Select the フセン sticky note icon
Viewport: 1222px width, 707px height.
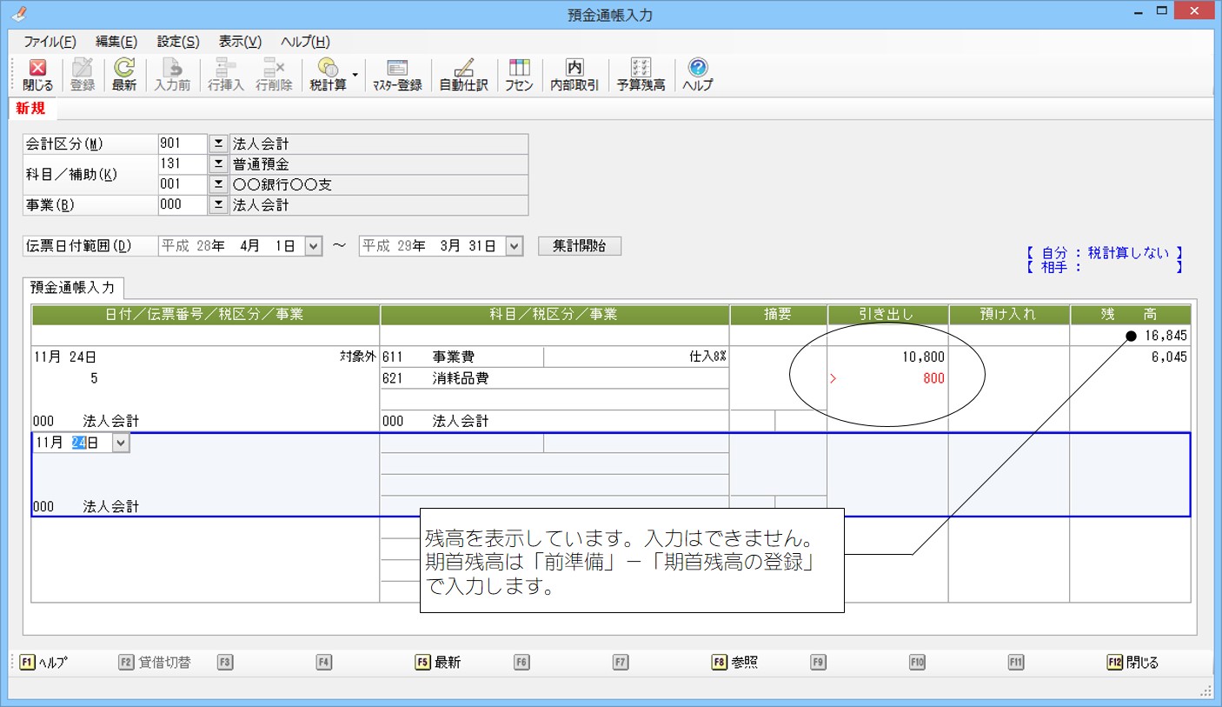point(519,75)
